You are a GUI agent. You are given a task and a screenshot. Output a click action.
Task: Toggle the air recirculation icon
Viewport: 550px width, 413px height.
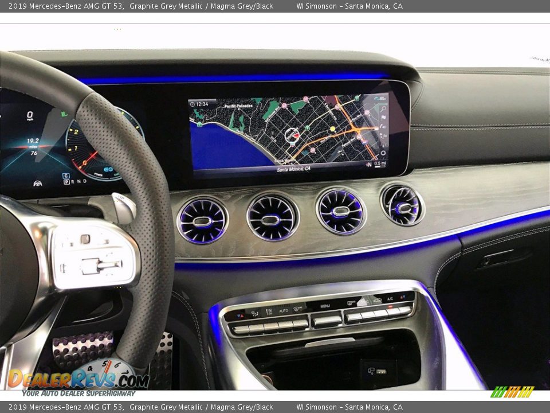377,300
